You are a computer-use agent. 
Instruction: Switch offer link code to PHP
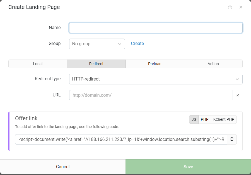coord(205,119)
